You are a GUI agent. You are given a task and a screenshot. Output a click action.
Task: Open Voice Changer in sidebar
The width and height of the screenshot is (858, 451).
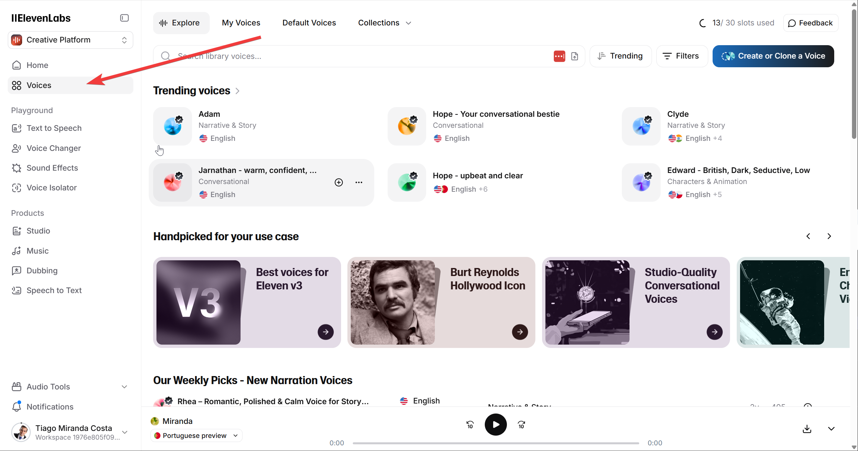[x=70, y=148]
